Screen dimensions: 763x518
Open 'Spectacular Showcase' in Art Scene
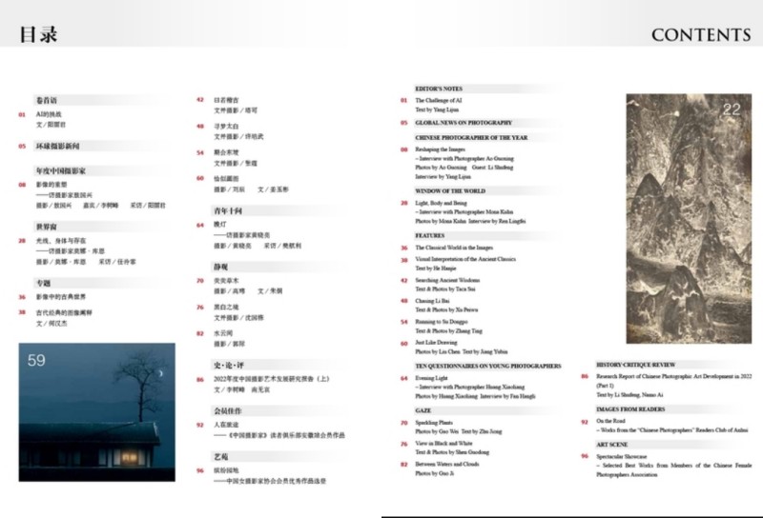pos(627,456)
